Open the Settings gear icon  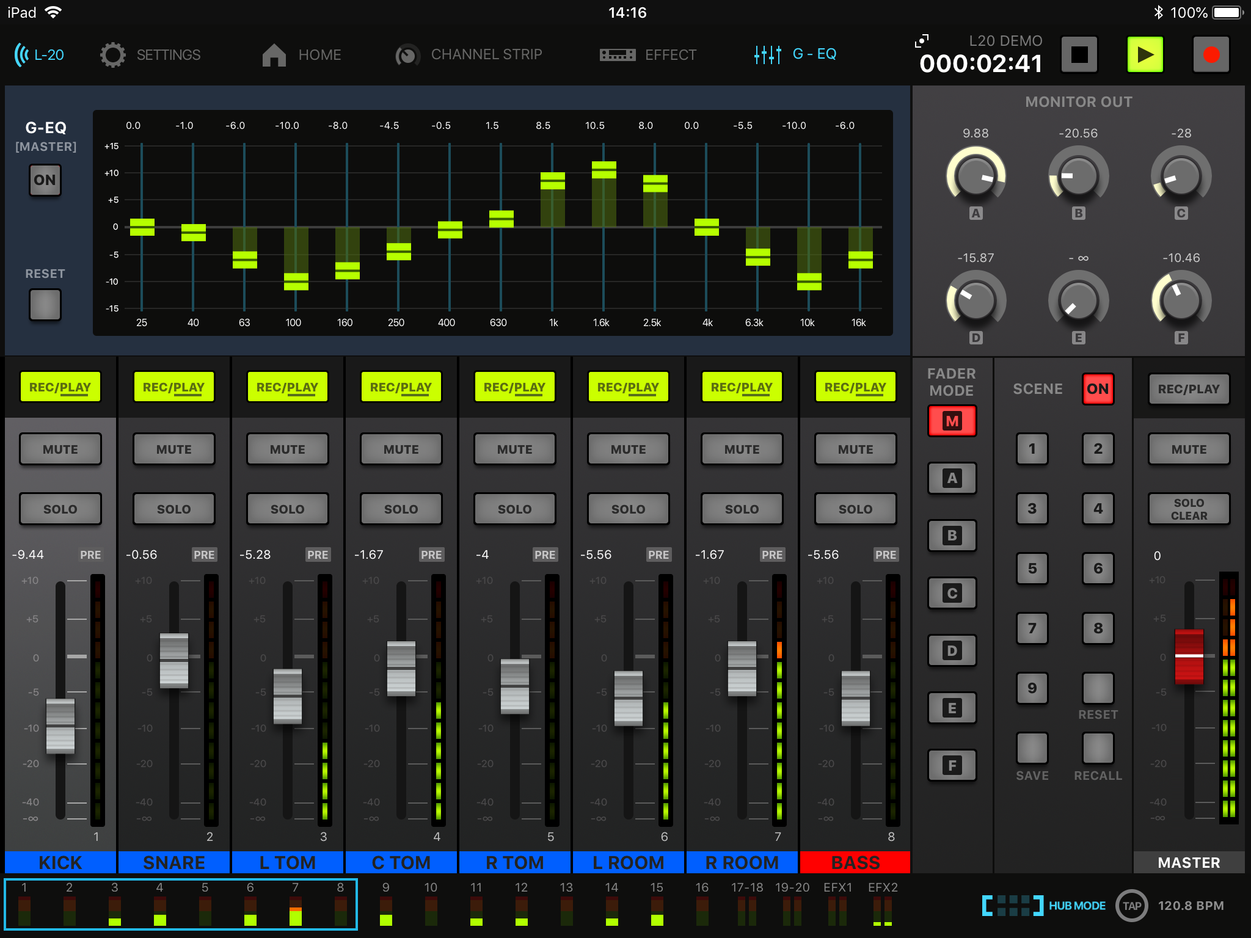[x=113, y=55]
